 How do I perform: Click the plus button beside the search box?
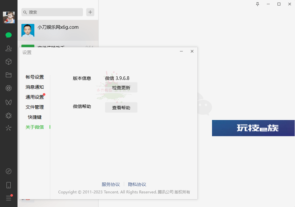[x=90, y=12]
